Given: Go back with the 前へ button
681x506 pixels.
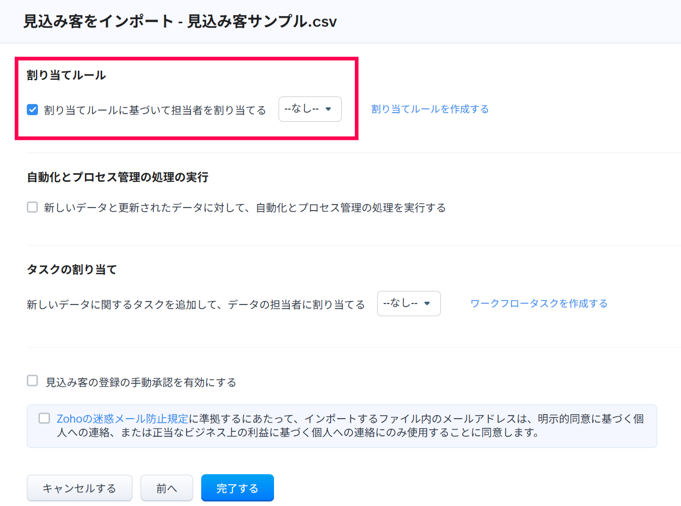Looking at the screenshot, I should 166,488.
